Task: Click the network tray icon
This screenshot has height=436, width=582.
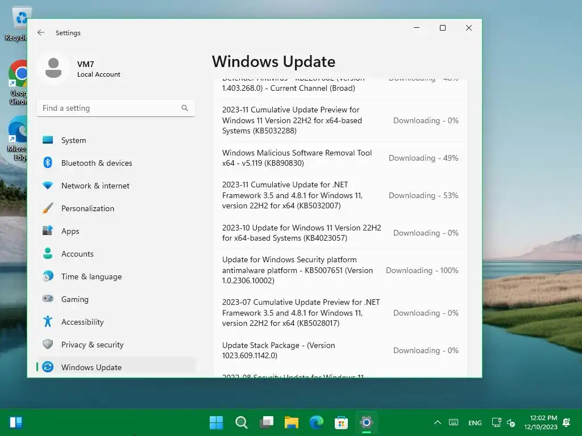Action: point(496,422)
